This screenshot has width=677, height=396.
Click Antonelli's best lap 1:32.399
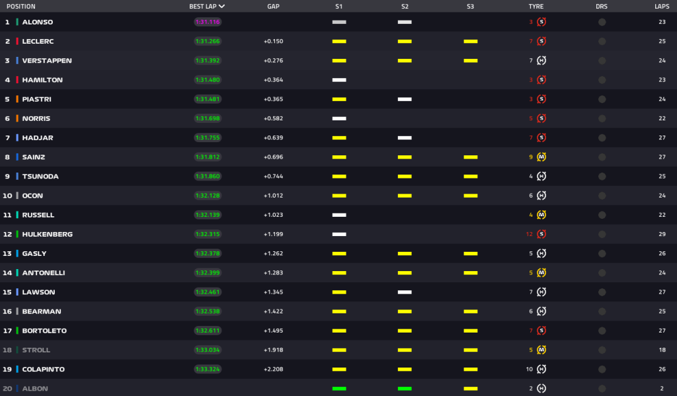pyautogui.click(x=208, y=273)
